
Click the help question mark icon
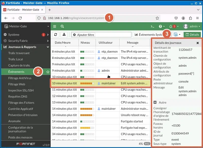[160, 26]
